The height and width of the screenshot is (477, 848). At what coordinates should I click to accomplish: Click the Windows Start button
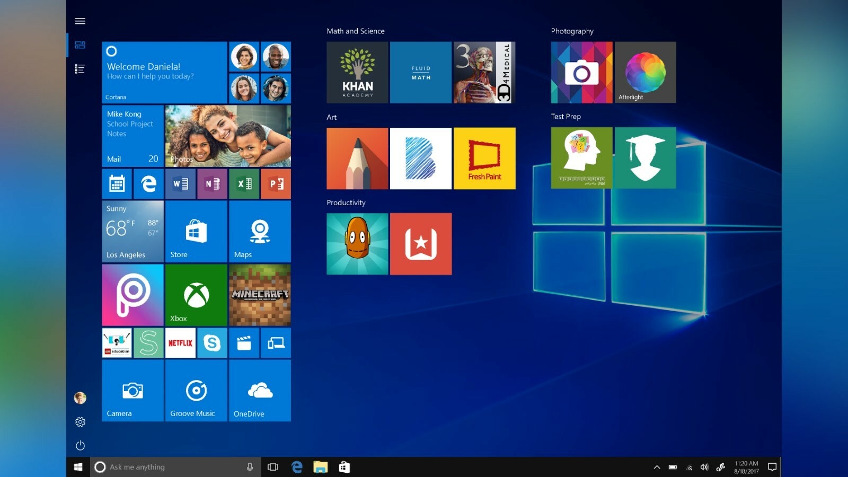78,467
